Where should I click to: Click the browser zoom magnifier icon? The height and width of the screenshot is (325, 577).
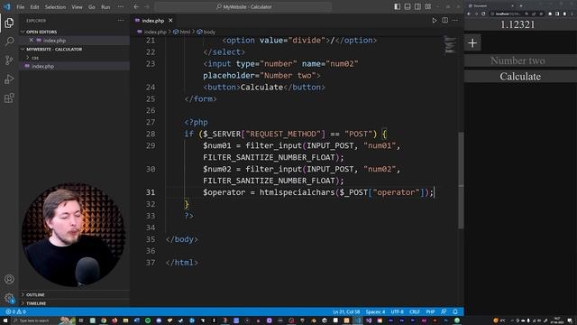coord(527,14)
